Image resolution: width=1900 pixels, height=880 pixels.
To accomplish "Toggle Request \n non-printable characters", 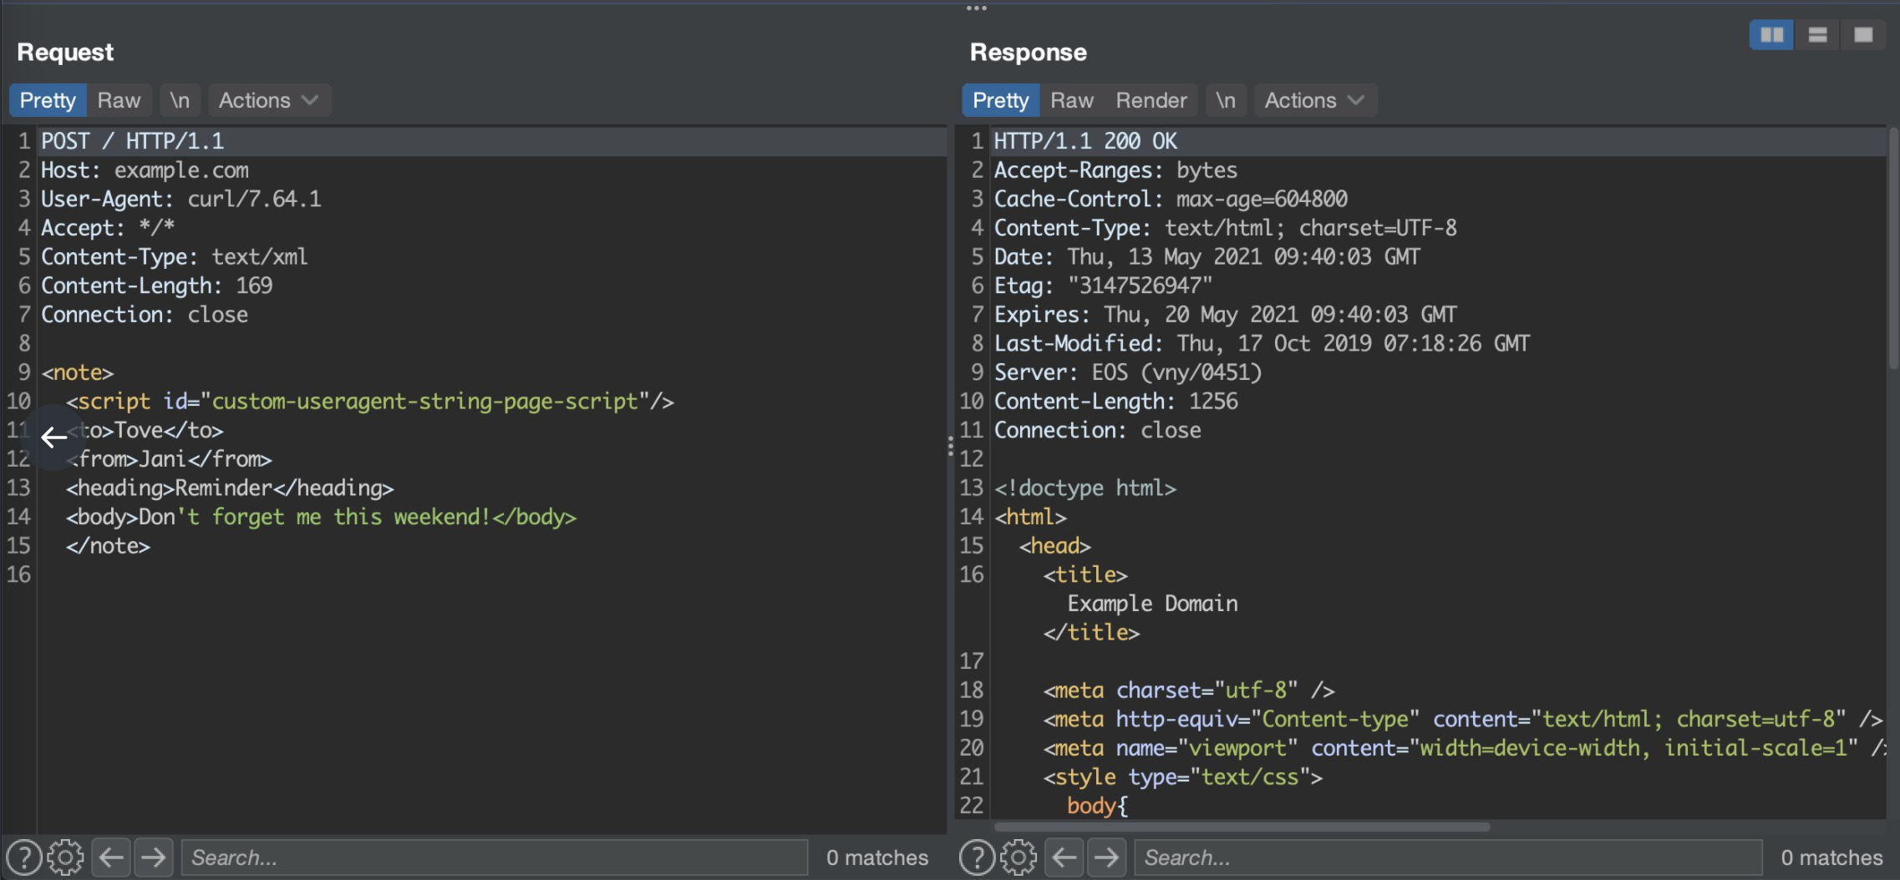I will tap(180, 100).
